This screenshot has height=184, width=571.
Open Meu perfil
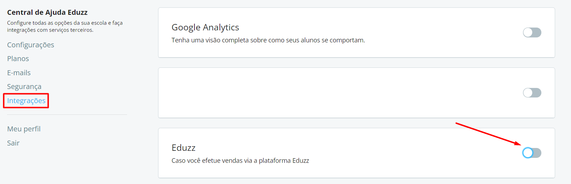click(24, 129)
